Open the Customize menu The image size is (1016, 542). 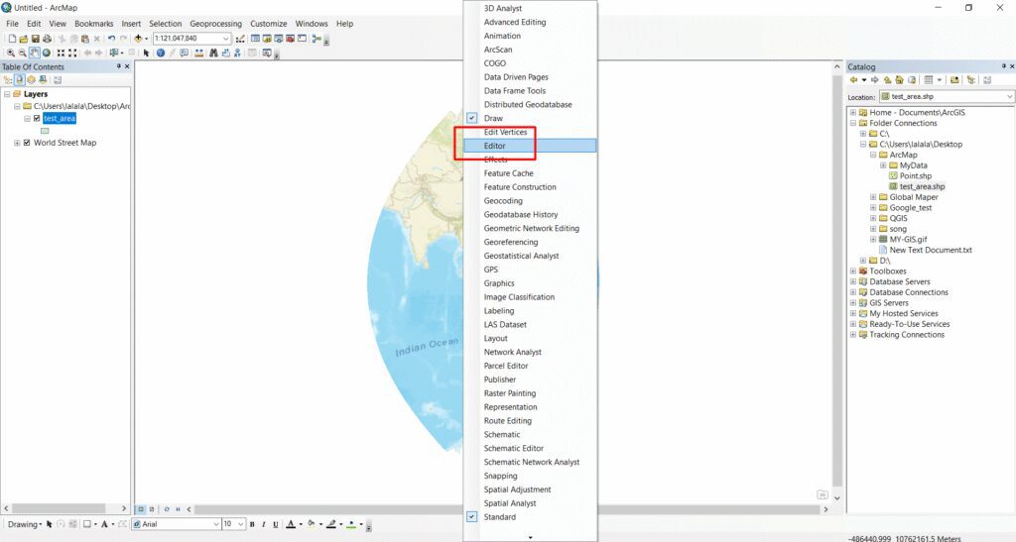click(268, 23)
